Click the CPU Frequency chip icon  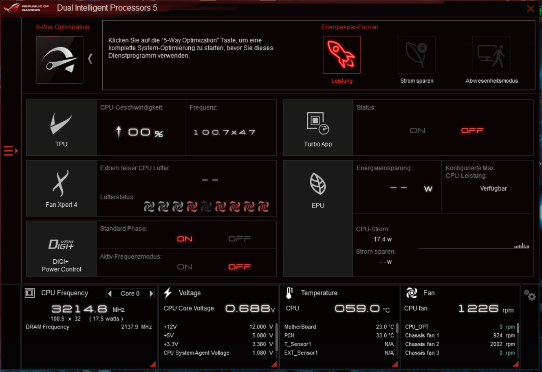tap(30, 293)
